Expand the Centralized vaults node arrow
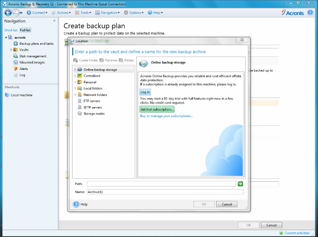The height and width of the screenshot is (237, 318). pos(75,76)
